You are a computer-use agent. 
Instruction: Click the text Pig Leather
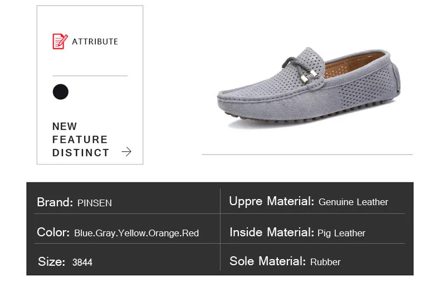click(341, 233)
